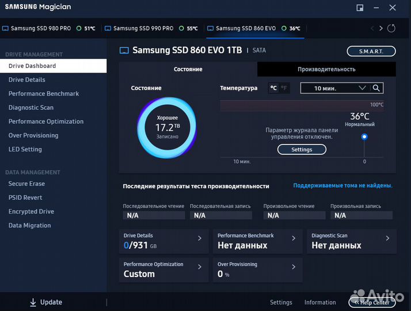Viewport: 411px width, 311px height.
Task: Click the S.M.A.R.T. button
Action: point(371,51)
